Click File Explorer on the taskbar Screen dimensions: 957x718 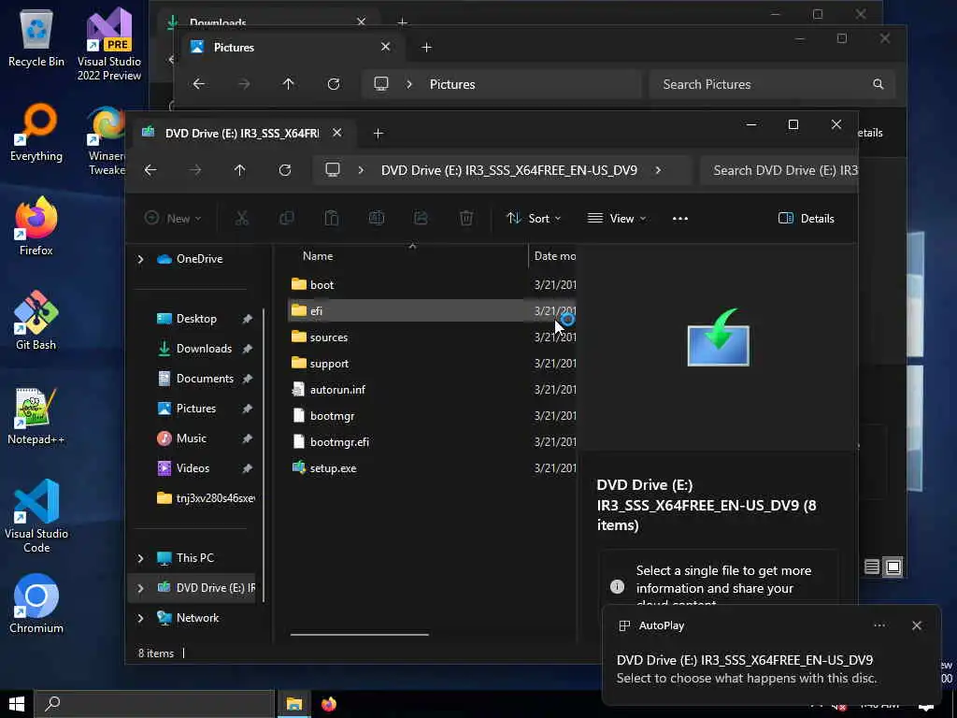tap(294, 705)
